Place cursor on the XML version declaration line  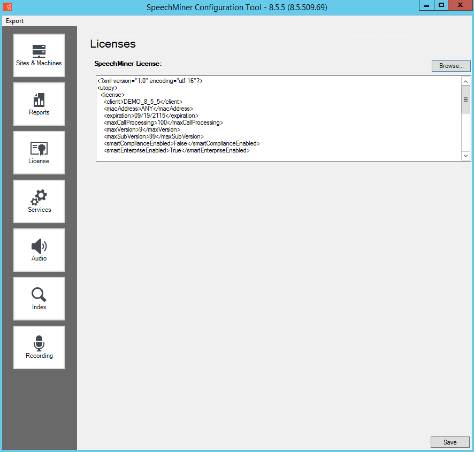pyautogui.click(x=150, y=81)
